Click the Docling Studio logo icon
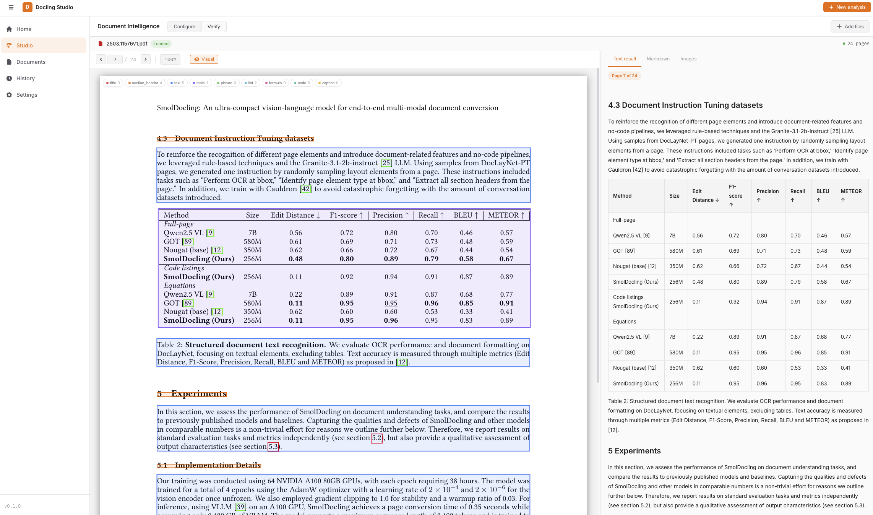873x515 pixels. point(27,7)
